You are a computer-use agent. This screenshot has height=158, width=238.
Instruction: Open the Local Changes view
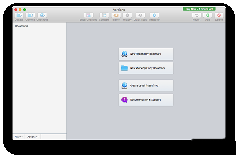[88, 15]
